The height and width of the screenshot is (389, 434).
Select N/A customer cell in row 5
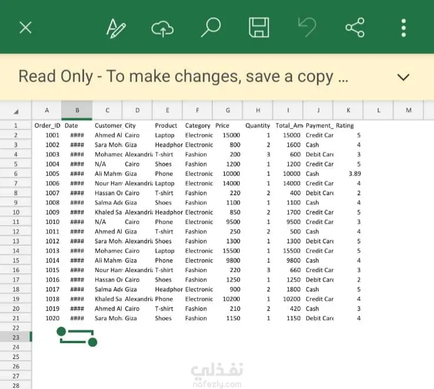pos(108,164)
